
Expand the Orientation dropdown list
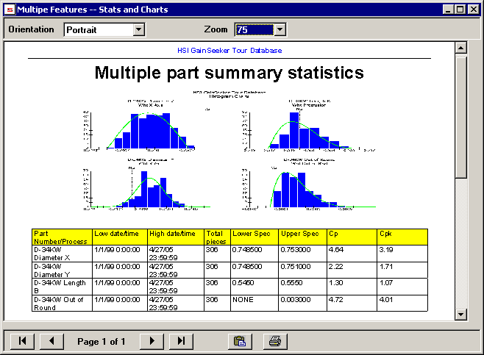click(139, 30)
